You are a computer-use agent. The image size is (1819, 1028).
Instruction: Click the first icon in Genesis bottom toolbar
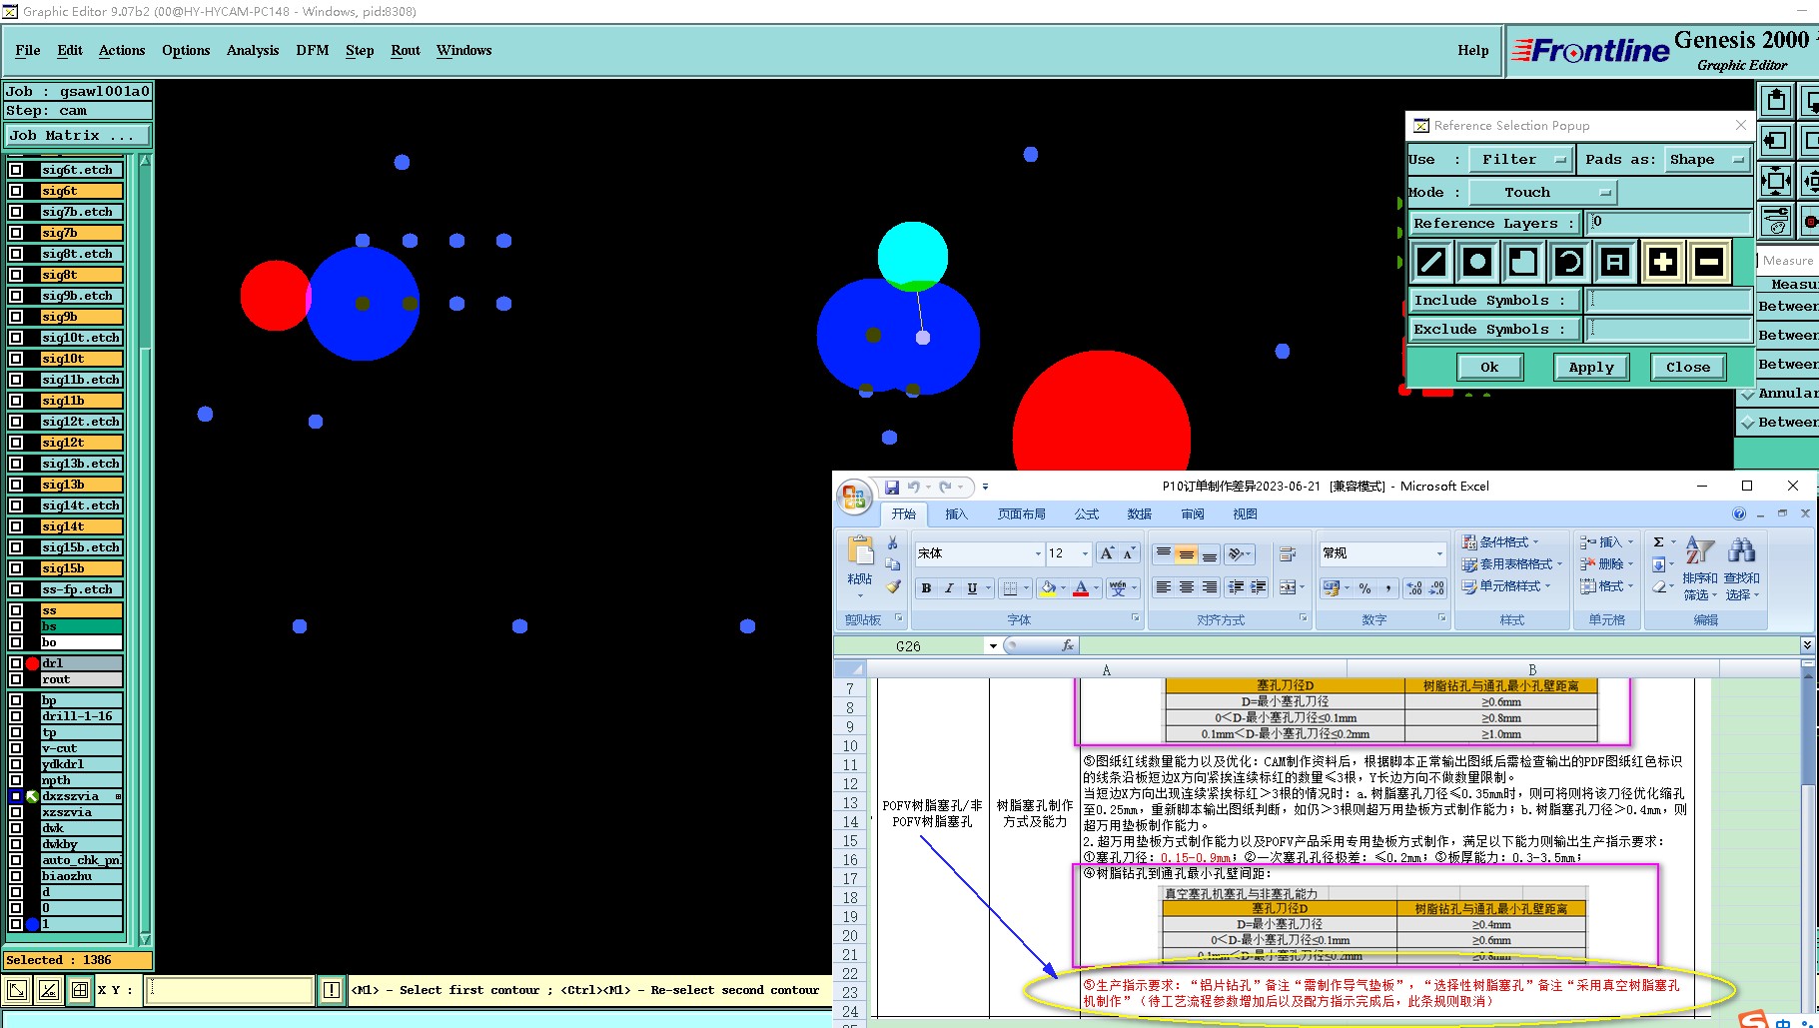(x=17, y=990)
